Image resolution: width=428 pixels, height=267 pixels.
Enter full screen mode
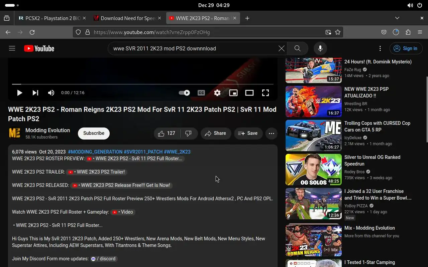coord(265,93)
